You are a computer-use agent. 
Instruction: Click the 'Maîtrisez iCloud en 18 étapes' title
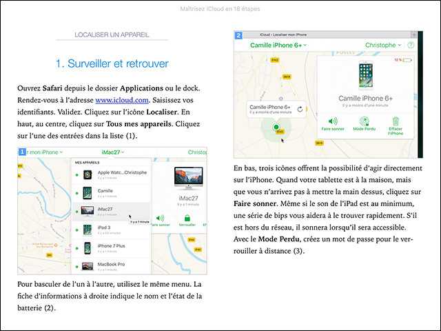tap(220, 9)
